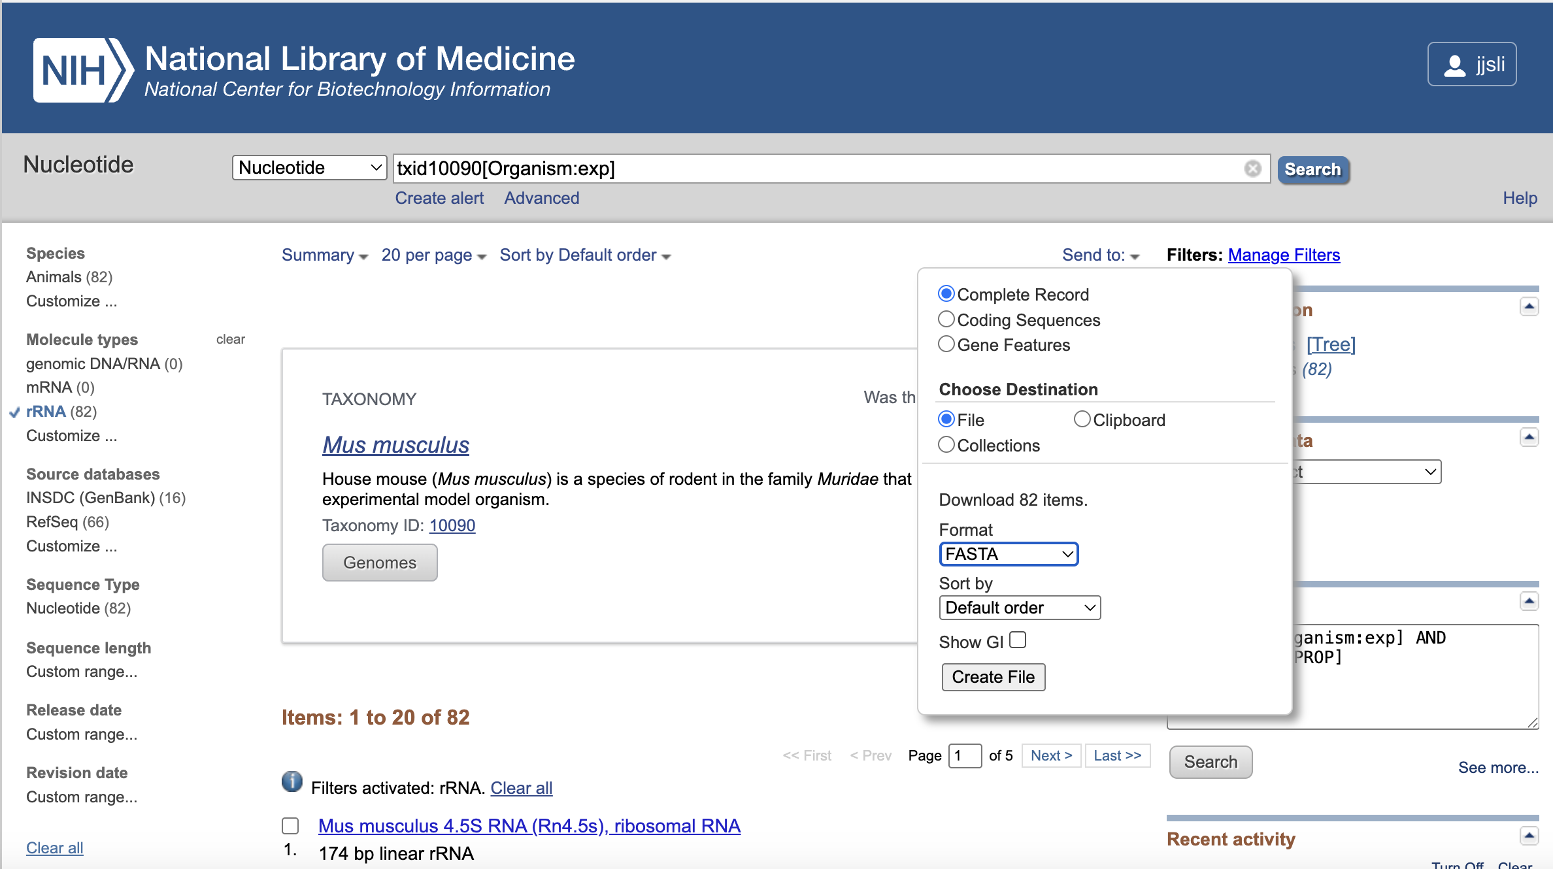The width and height of the screenshot is (1553, 869).
Task: Check the Mus musculus 4.5S RNA result
Action: [x=290, y=826]
